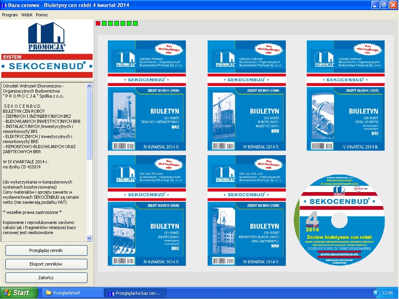Screen dimensions: 399x299
Task: Open the BRI bulletin cover Zeszyt 63/2014
Action: pyautogui.click(x=346, y=95)
